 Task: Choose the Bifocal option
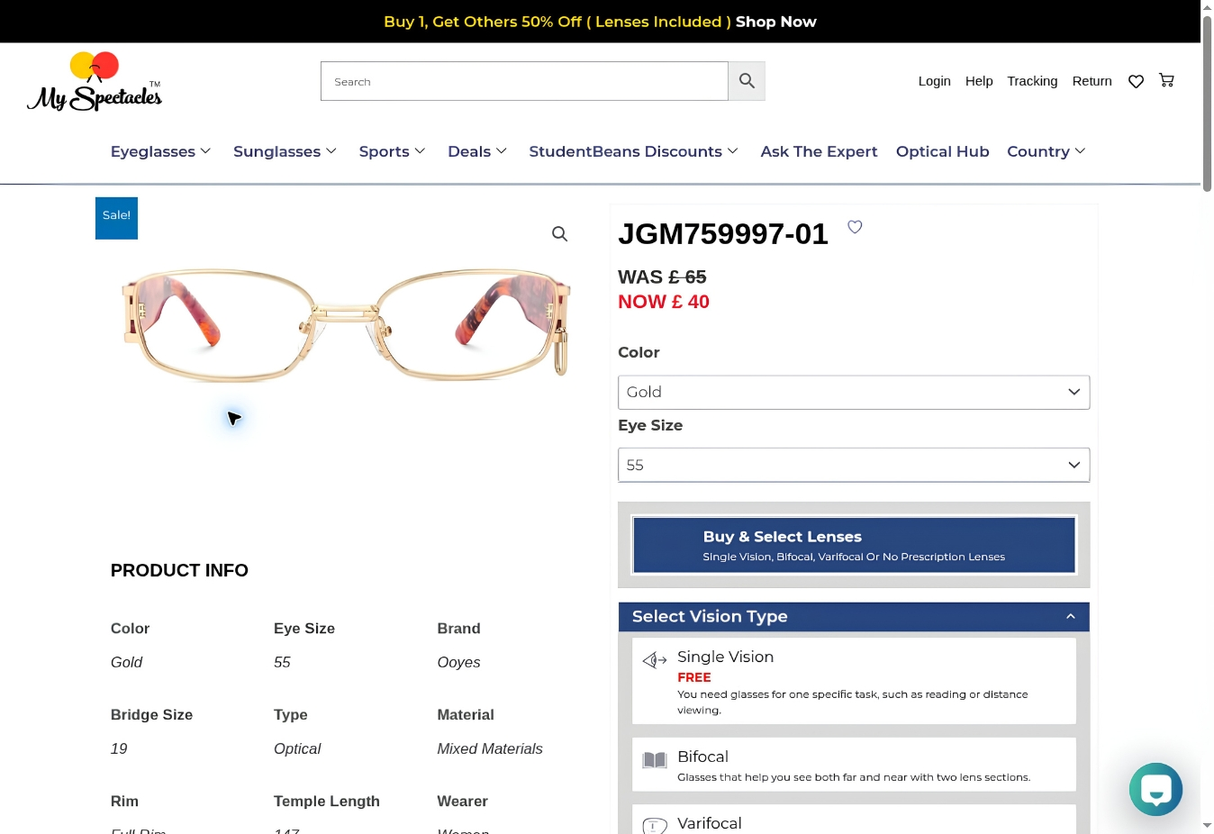coord(854,765)
